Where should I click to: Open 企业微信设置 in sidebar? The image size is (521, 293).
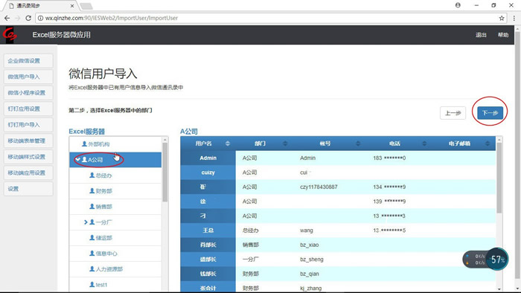click(x=28, y=61)
